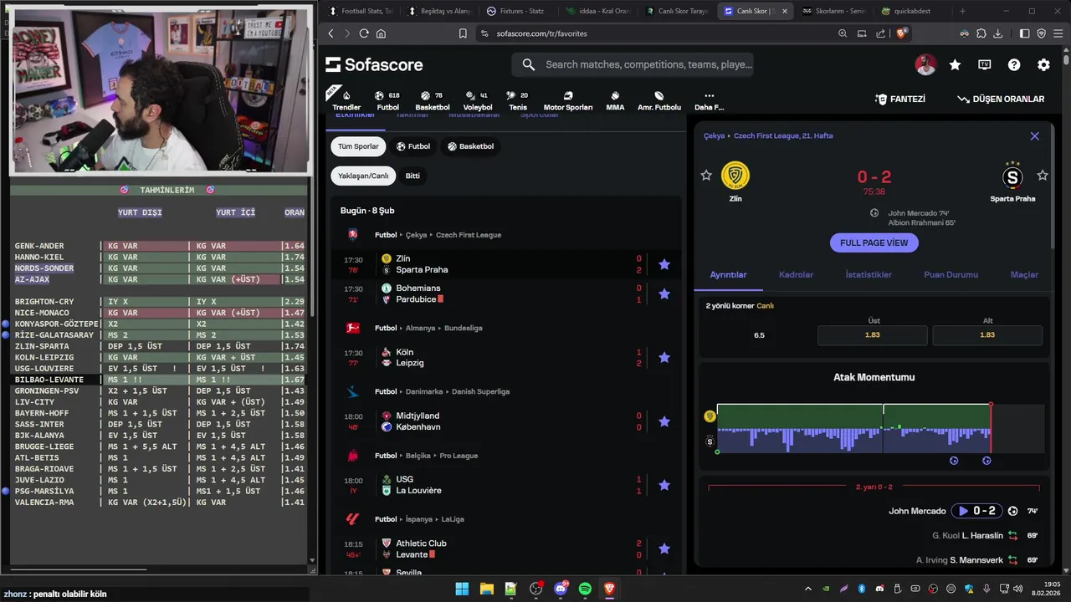Switch to Puan Durumu tab

point(951,274)
